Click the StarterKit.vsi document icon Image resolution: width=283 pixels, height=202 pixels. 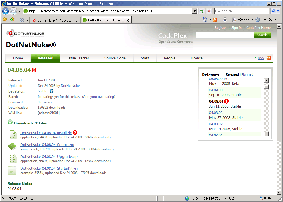coord(12,170)
